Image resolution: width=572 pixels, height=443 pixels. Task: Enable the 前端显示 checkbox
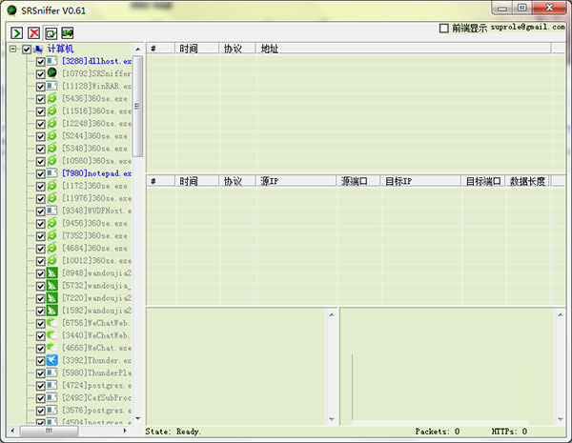pos(444,28)
